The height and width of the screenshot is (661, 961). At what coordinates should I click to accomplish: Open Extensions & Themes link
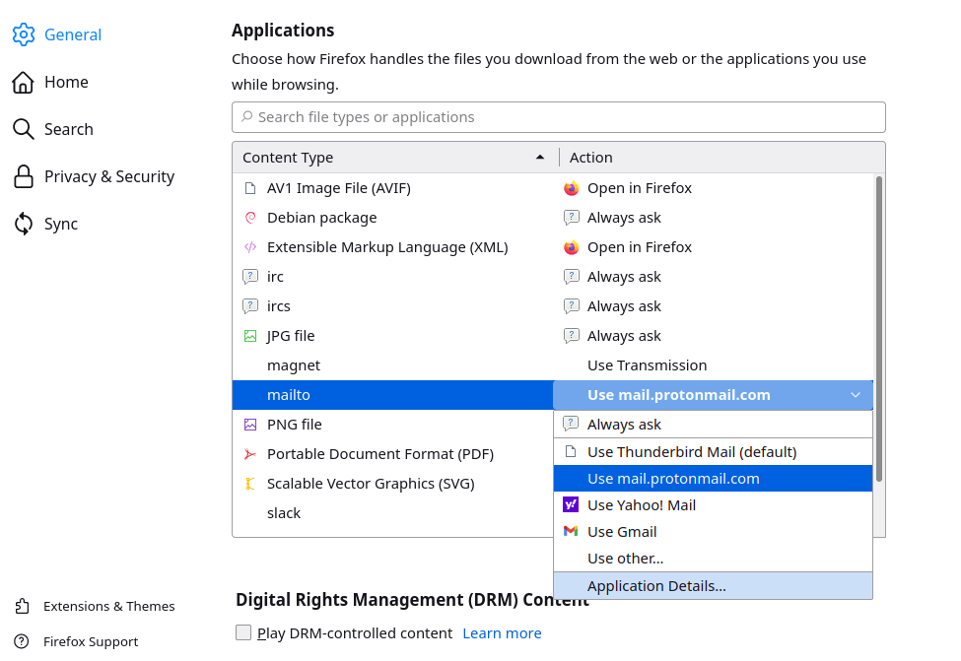[109, 606]
